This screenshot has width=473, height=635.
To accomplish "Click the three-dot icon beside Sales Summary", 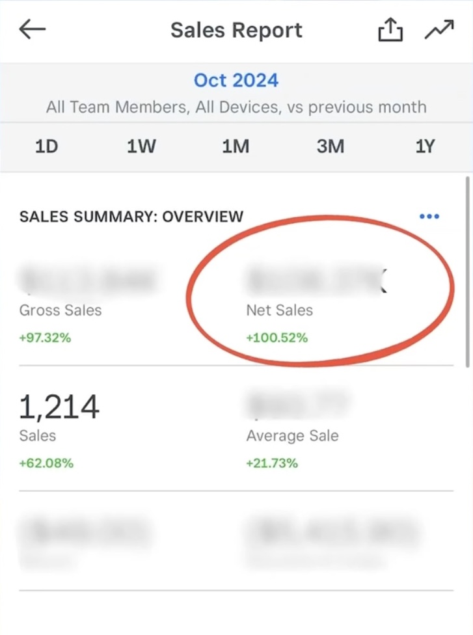I will click(429, 216).
